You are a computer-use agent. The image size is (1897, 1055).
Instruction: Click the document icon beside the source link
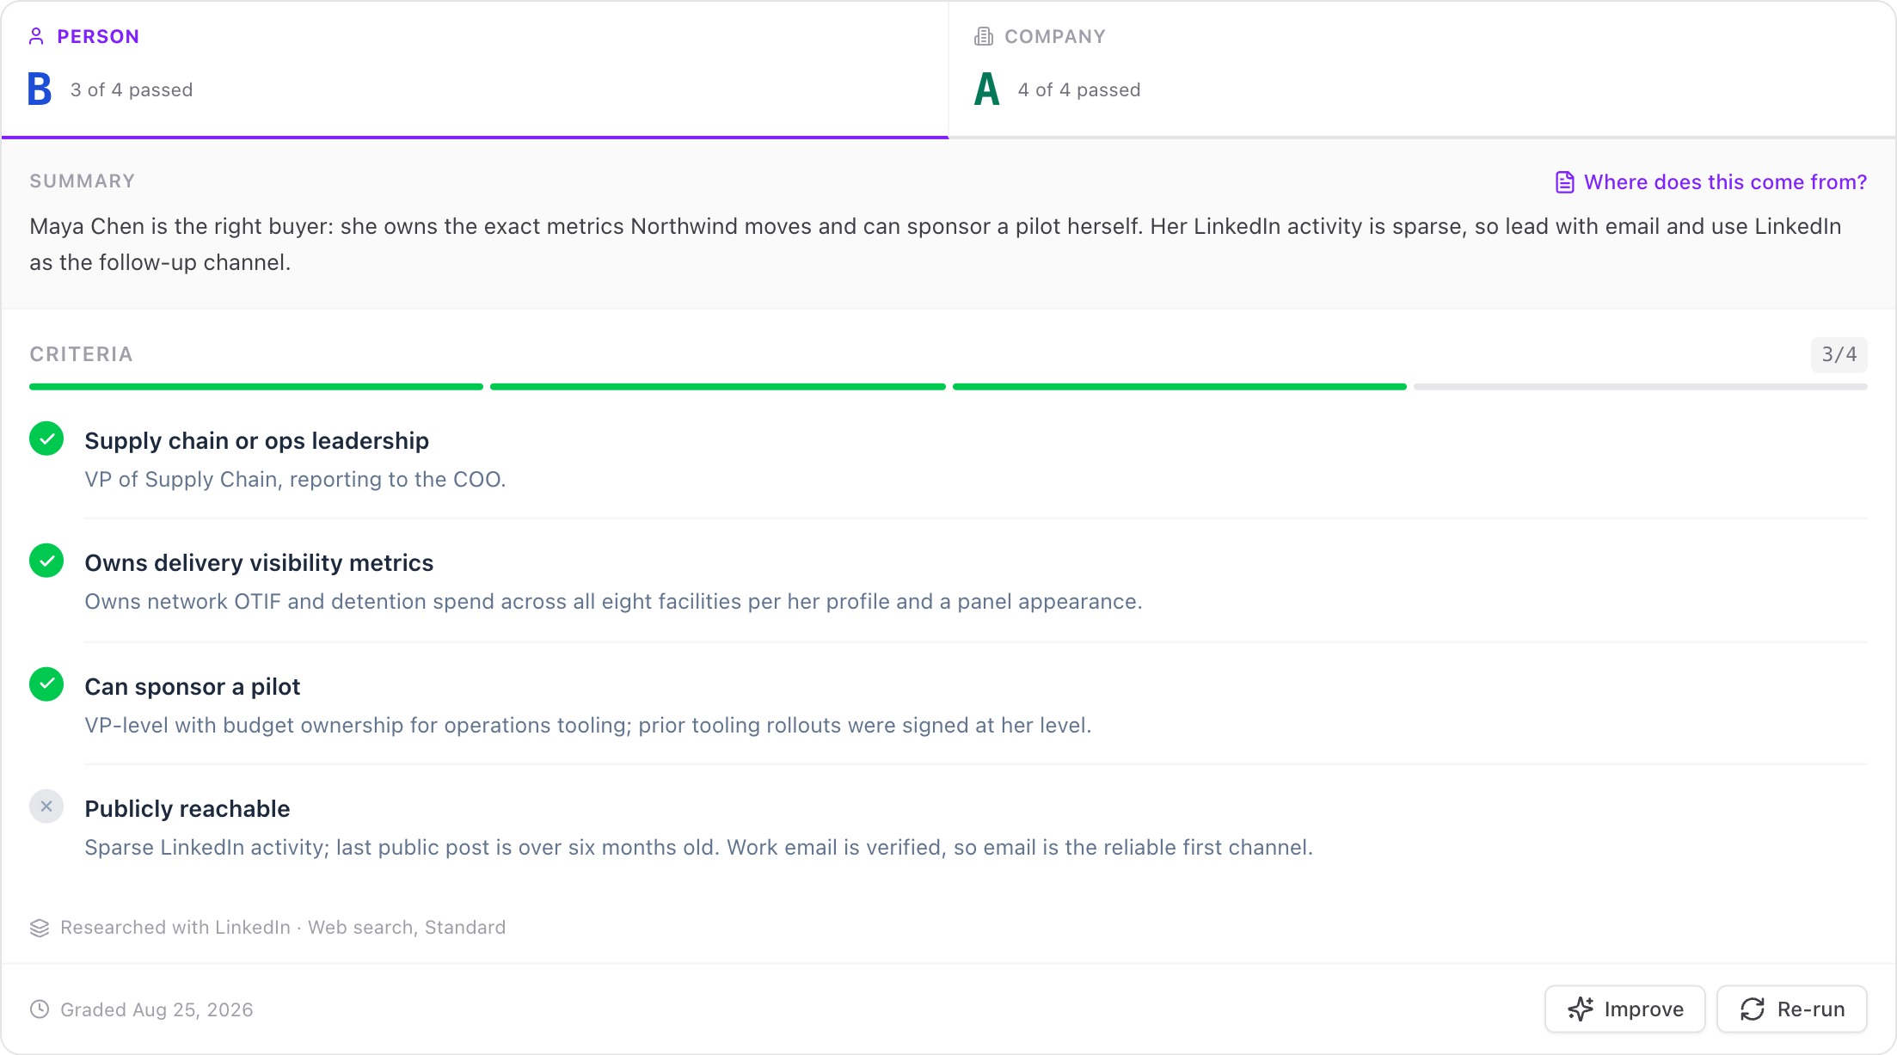point(1565,182)
